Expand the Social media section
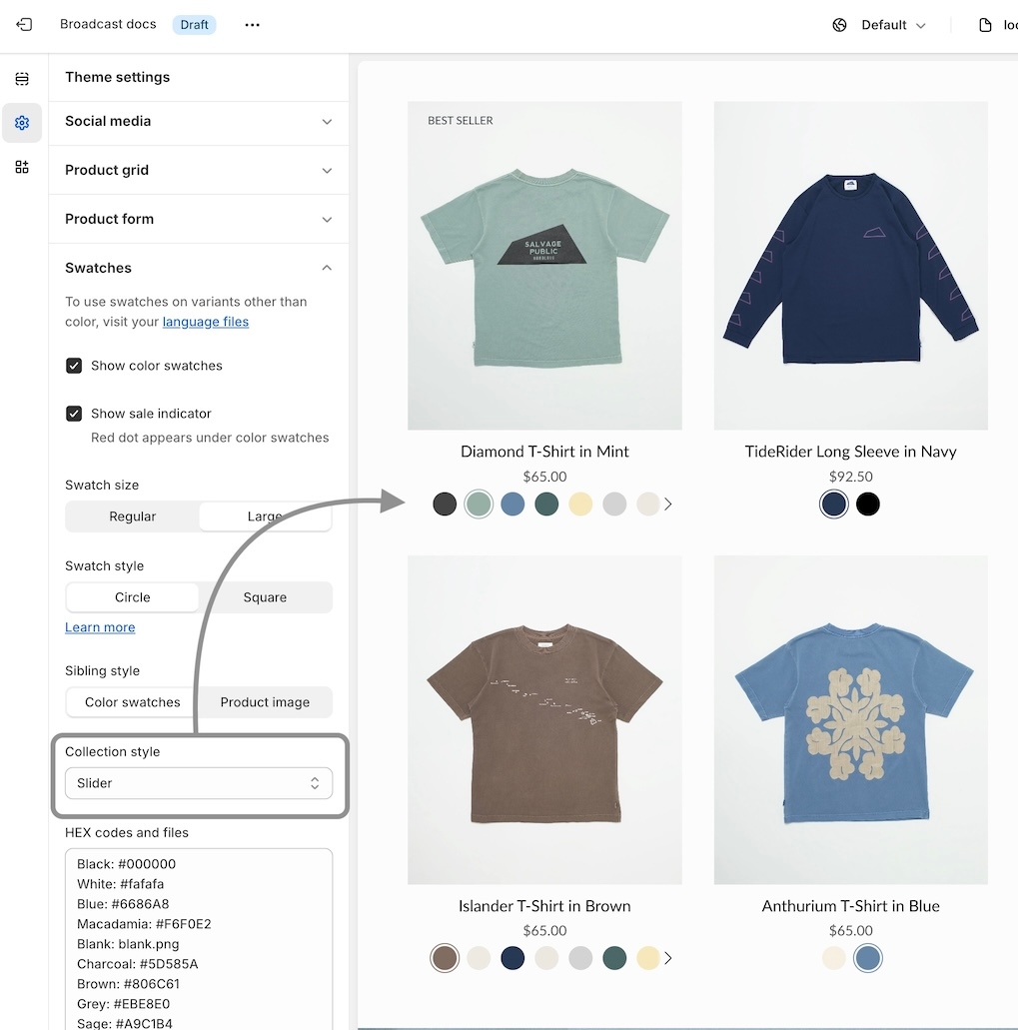Viewport: 1018px width, 1030px height. (x=199, y=122)
